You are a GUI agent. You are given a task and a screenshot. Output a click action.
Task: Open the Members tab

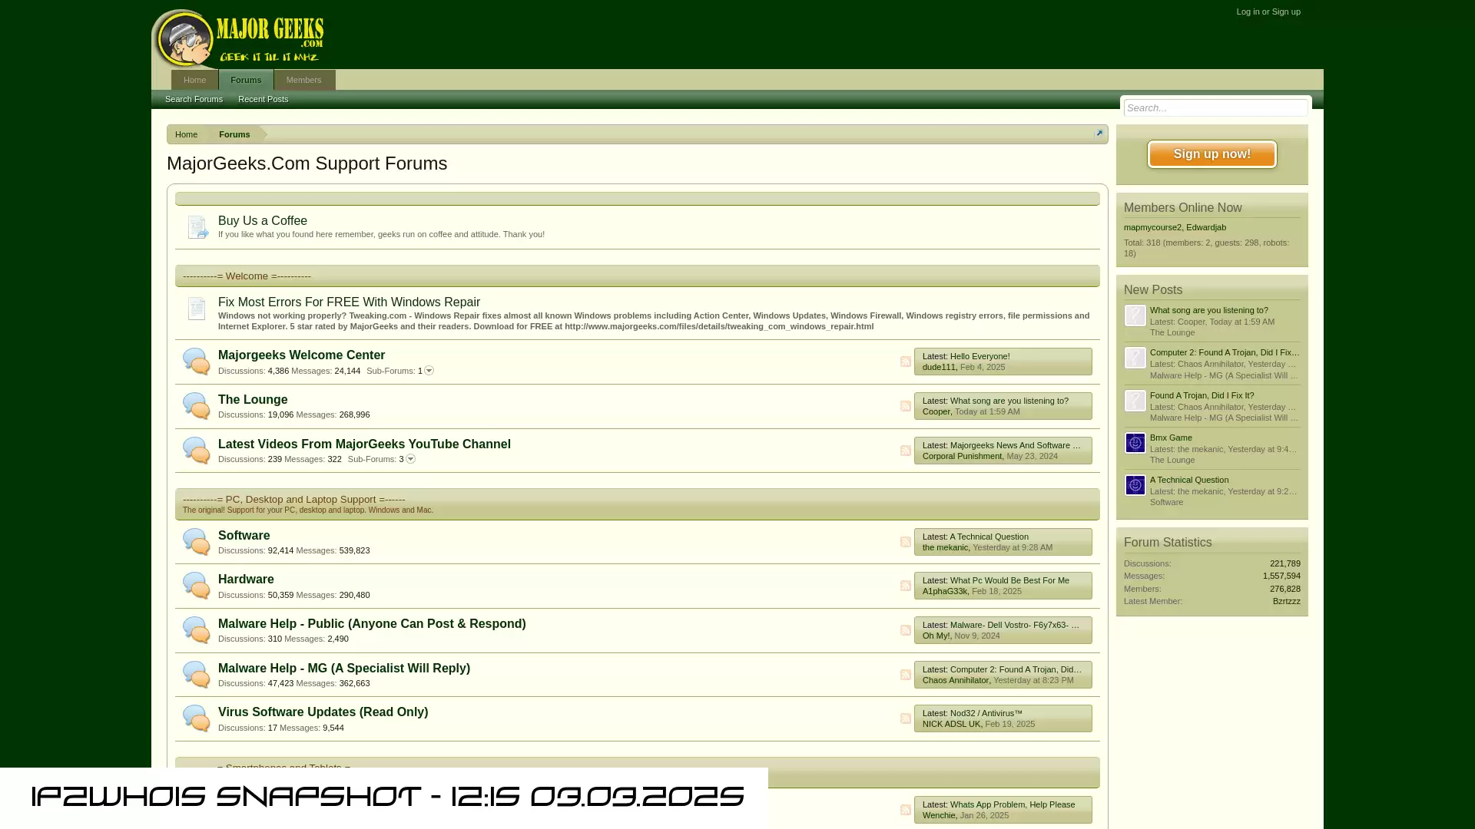tap(303, 79)
